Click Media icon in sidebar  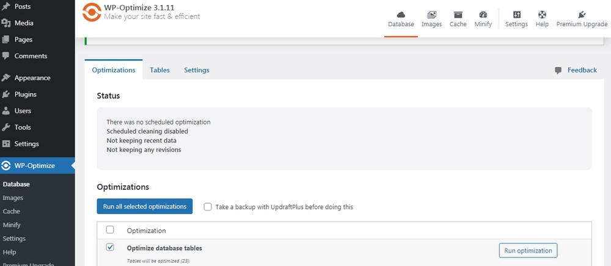coord(6,23)
